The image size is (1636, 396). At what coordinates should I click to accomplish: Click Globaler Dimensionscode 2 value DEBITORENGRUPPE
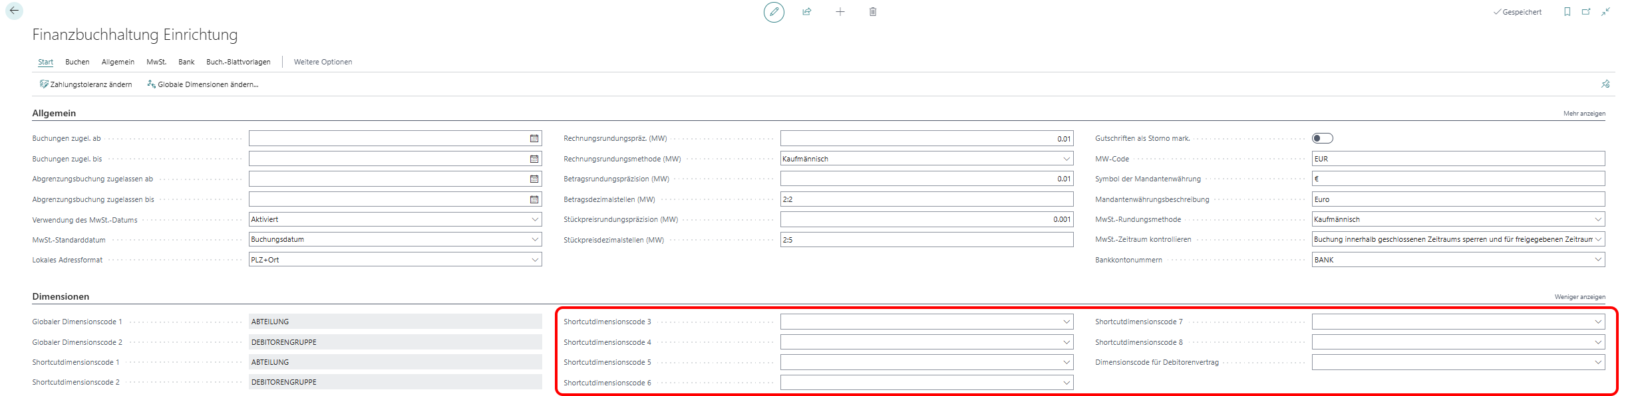395,342
